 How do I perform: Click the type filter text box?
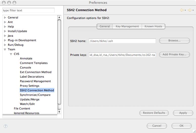coord(28,10)
